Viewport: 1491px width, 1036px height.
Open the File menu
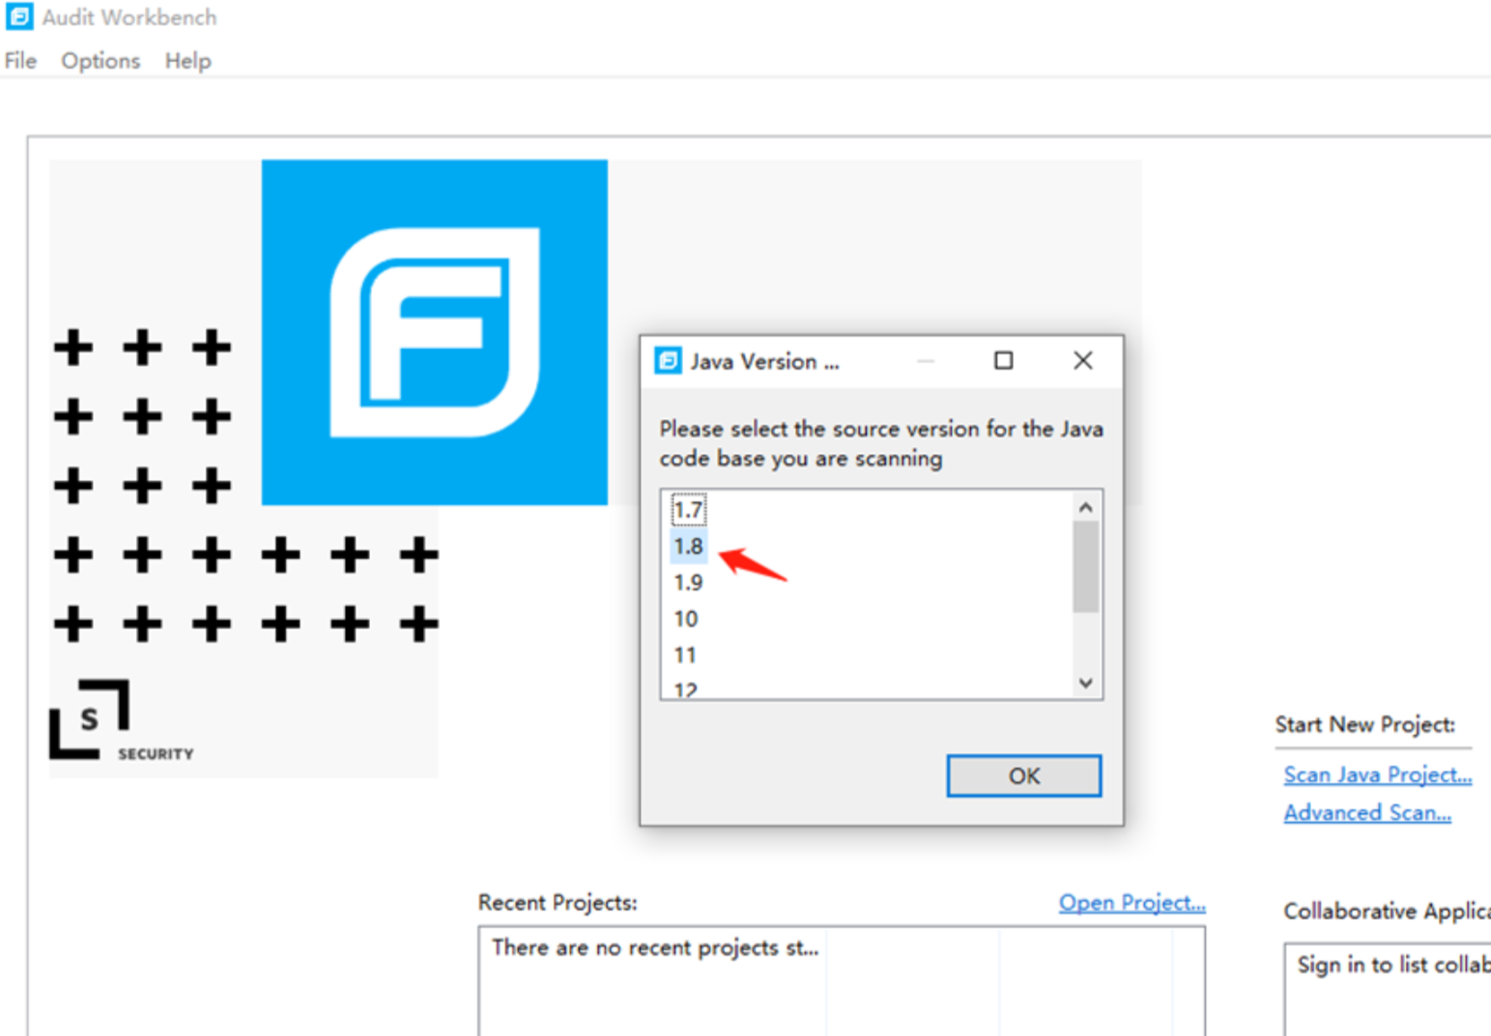pyautogui.click(x=20, y=61)
